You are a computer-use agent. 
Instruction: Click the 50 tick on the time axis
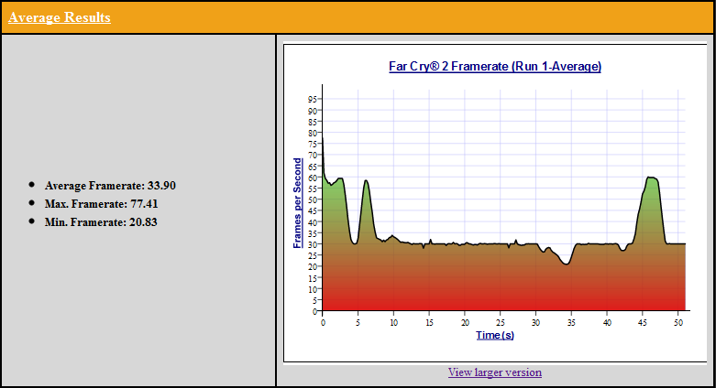678,323
